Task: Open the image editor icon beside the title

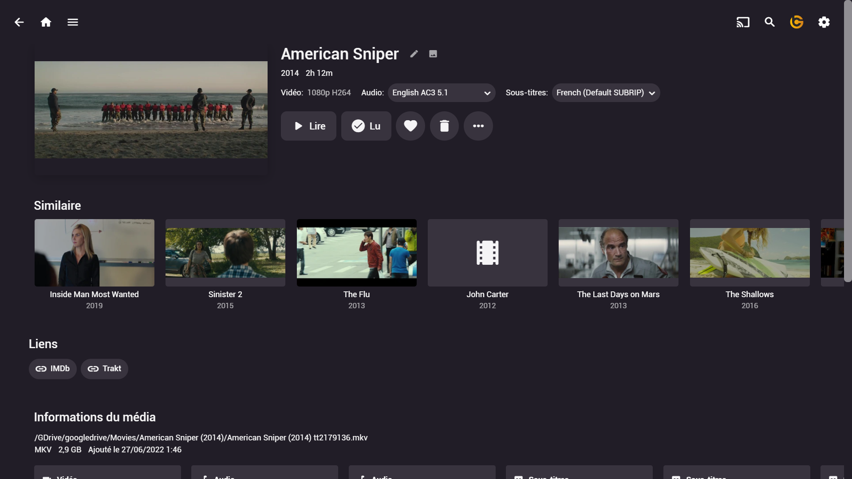Action: [x=433, y=54]
